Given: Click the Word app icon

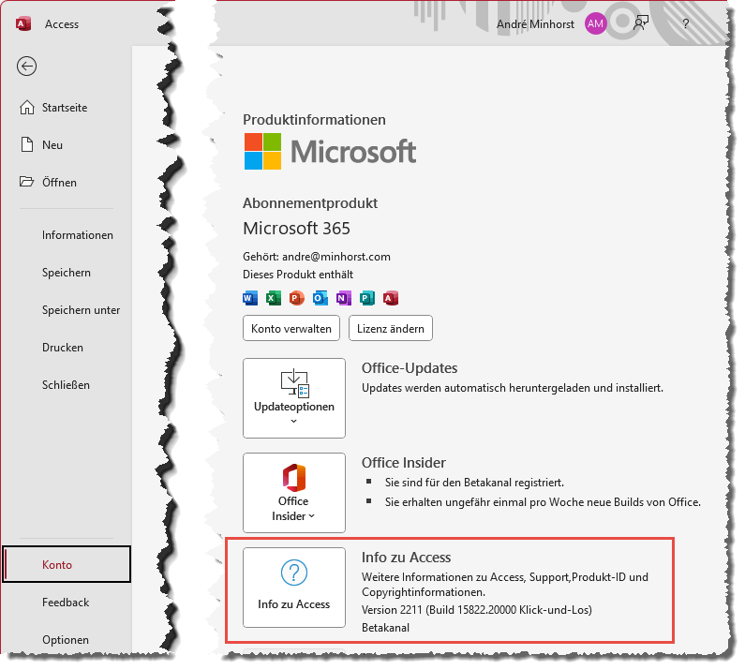Looking at the screenshot, I should (x=249, y=298).
